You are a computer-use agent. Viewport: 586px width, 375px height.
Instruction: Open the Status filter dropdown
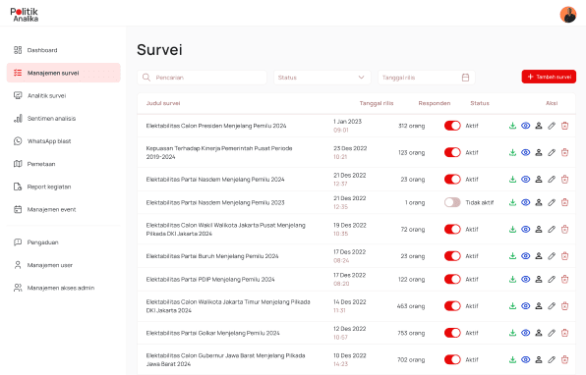(322, 78)
